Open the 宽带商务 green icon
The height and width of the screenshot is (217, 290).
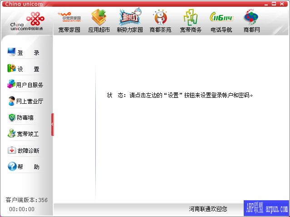191,17
